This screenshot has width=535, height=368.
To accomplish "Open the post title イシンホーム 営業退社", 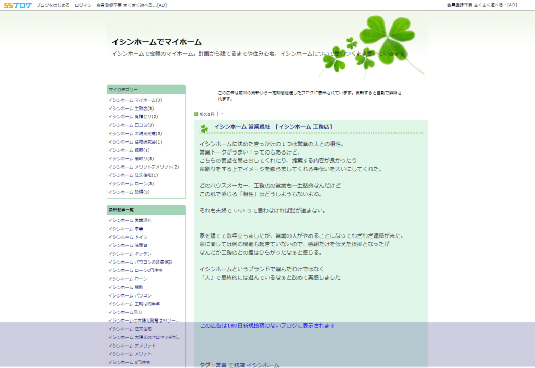I will point(242,127).
